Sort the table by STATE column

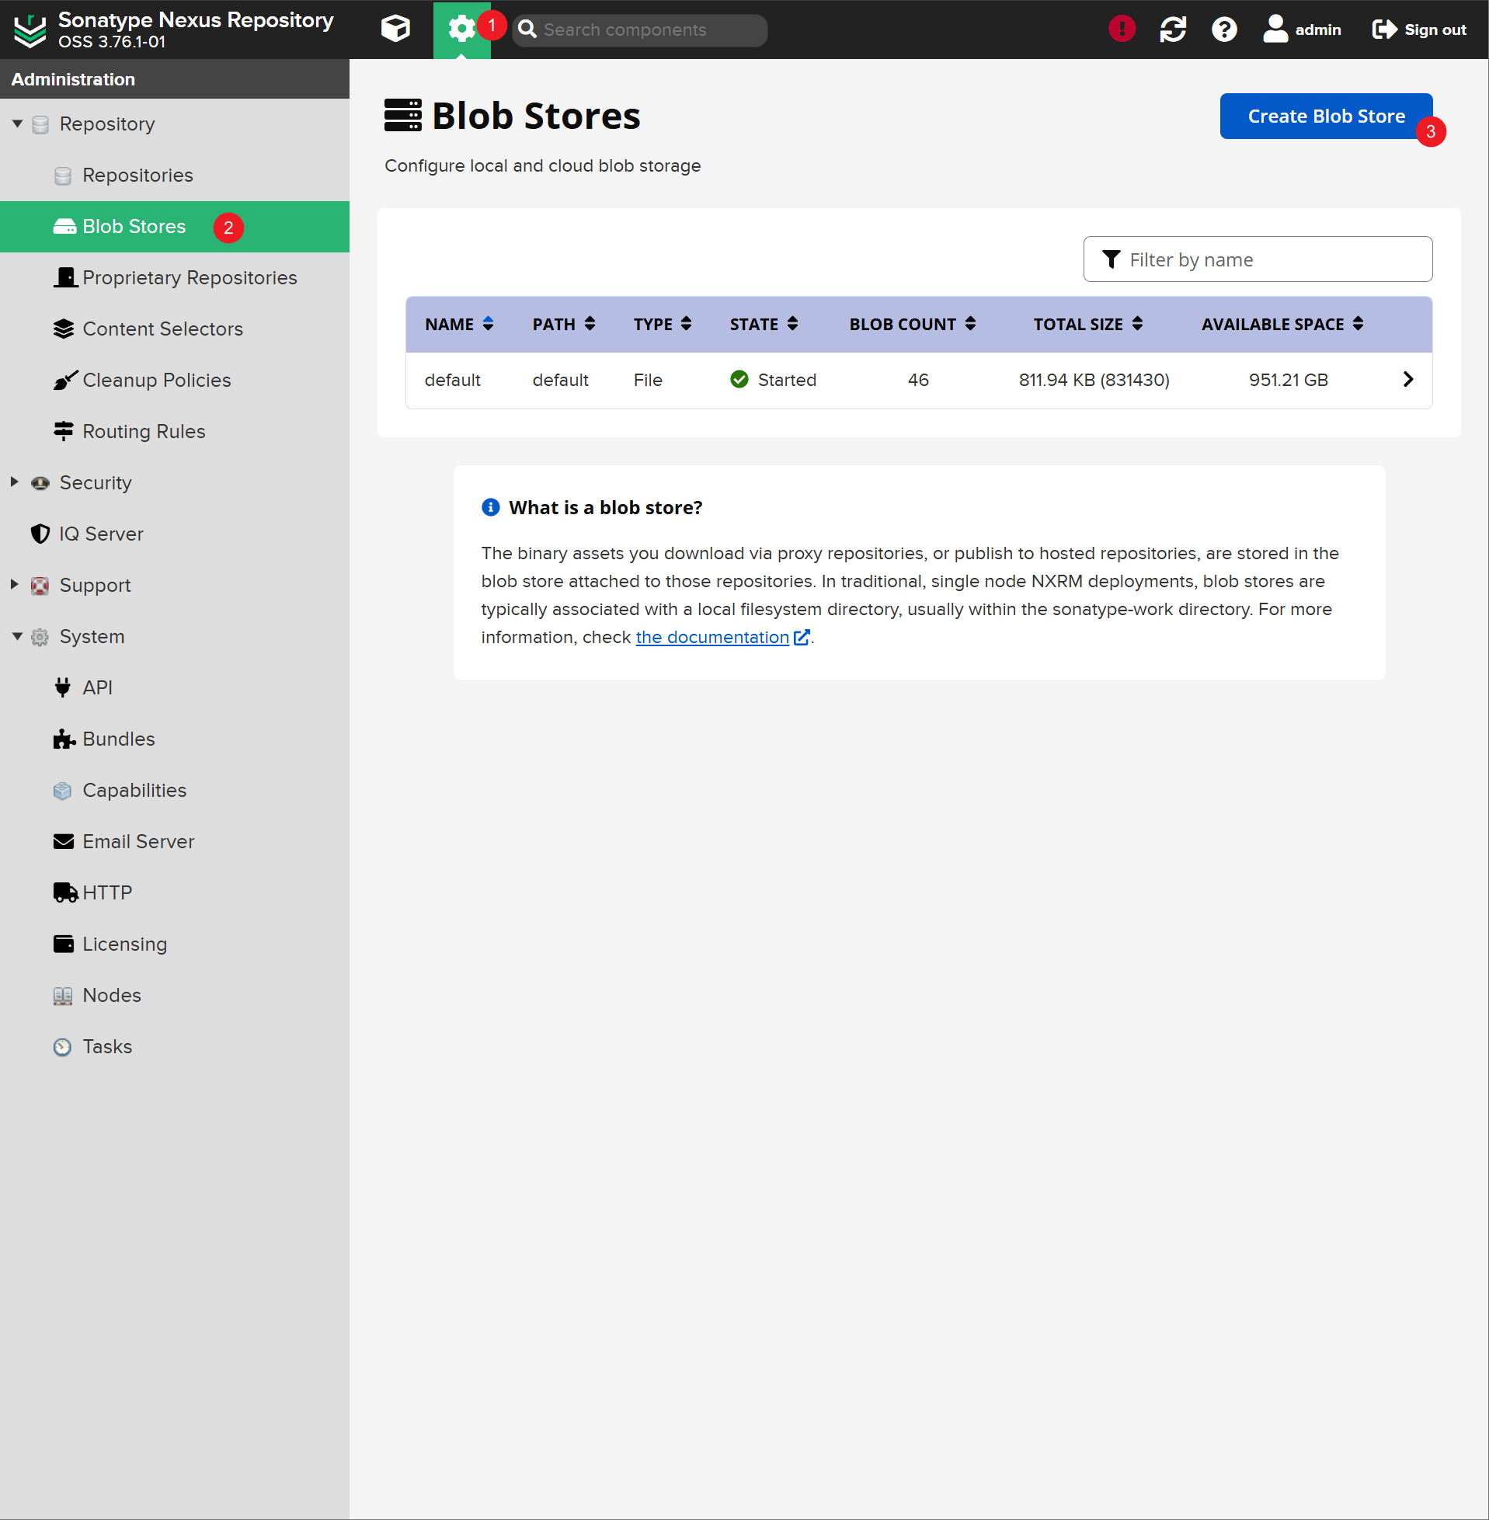click(x=764, y=324)
